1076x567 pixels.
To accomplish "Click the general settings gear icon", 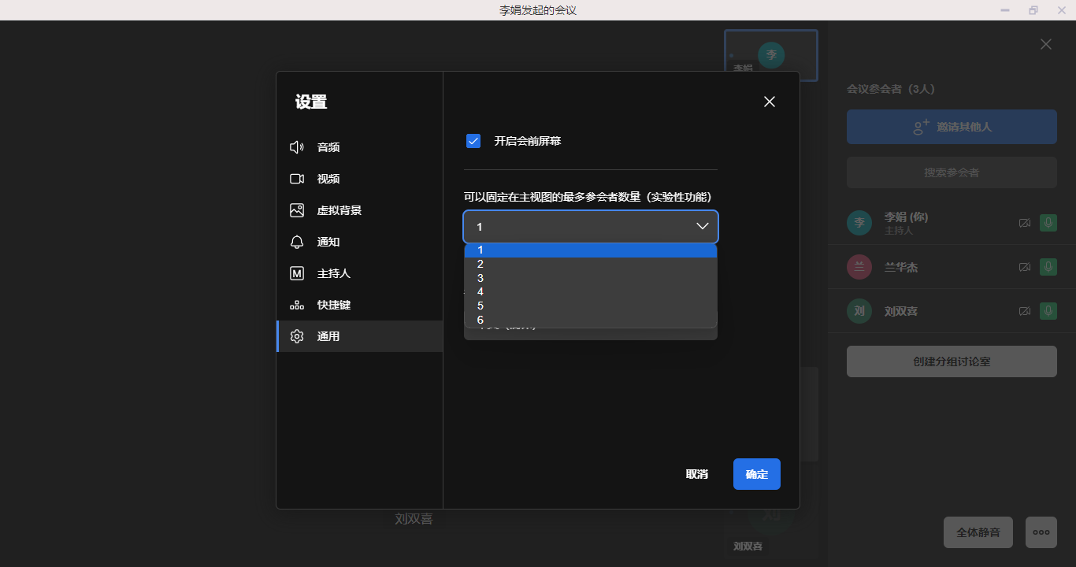I will [297, 336].
